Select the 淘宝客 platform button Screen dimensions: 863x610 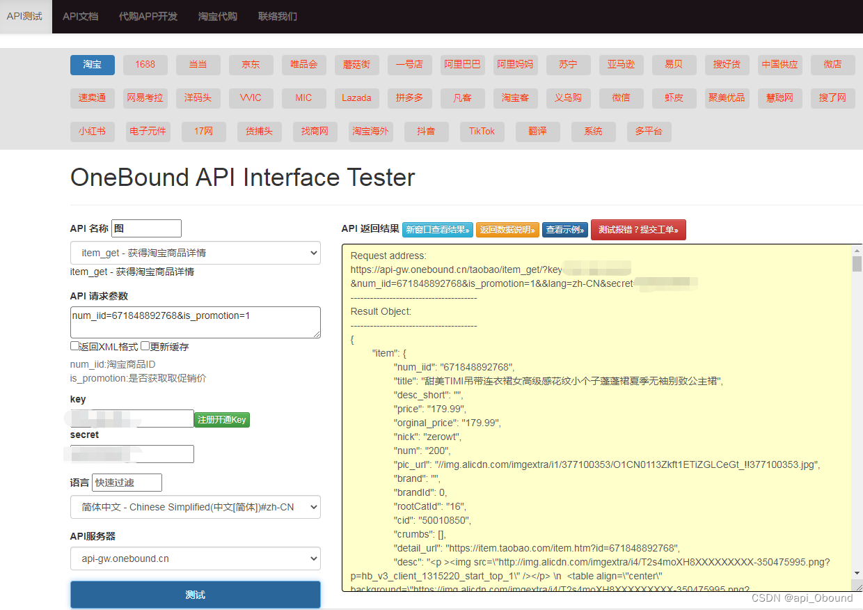point(516,98)
